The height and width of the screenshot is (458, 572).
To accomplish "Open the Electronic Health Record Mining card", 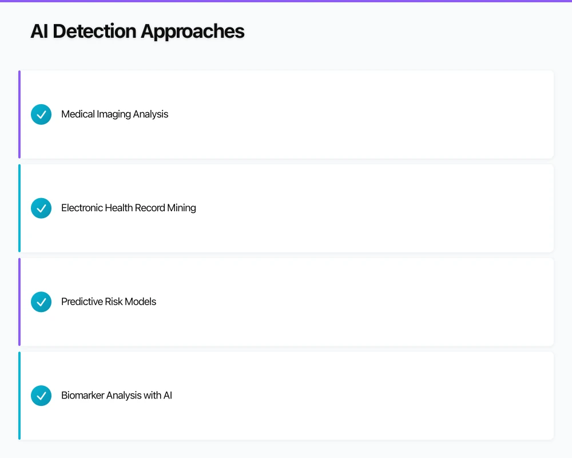I will coord(286,208).
